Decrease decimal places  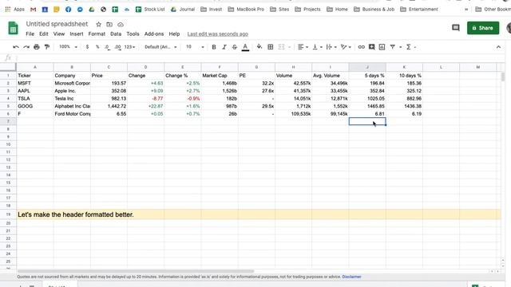107,47
